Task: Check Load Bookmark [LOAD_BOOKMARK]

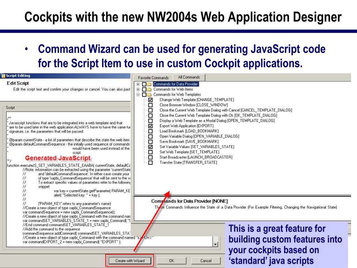Action: pyautogui.click(x=150, y=131)
